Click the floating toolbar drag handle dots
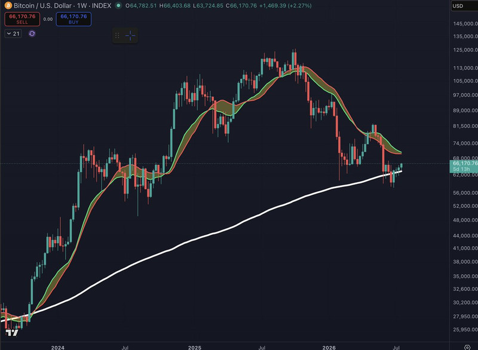 click(x=117, y=36)
